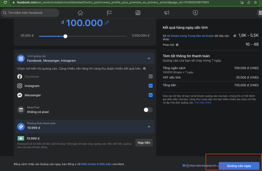Click the browser reload icon
Viewport: 262px width, 171px height.
tap(5, 2)
